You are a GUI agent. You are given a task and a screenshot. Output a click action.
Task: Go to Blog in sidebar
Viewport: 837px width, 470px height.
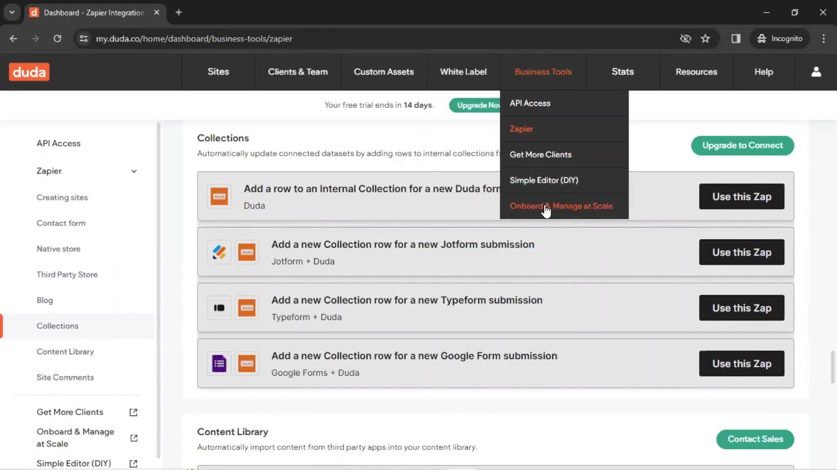pyautogui.click(x=44, y=300)
